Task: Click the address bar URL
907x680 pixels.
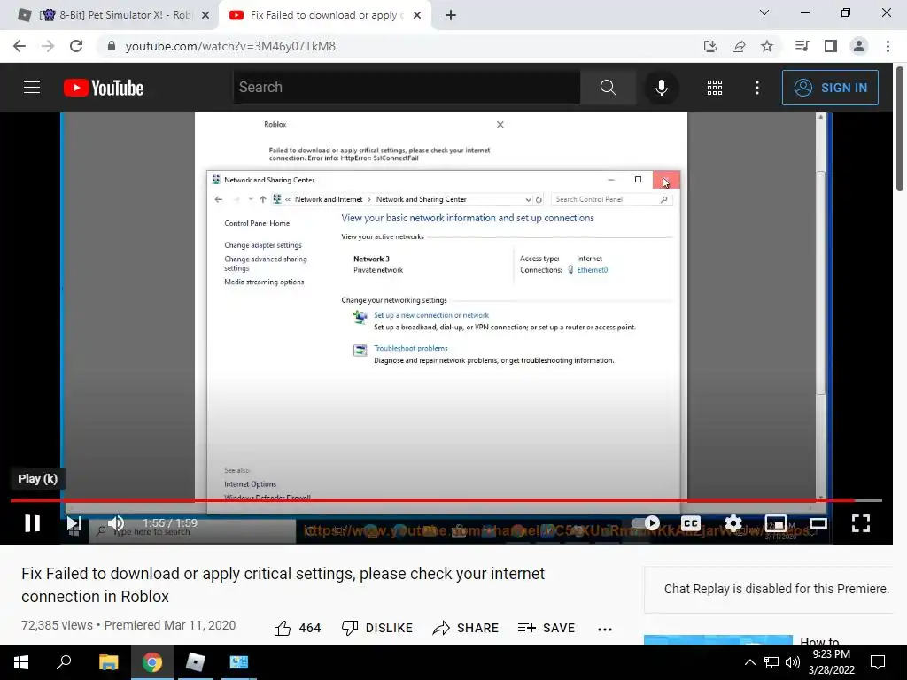Action: [x=230, y=46]
